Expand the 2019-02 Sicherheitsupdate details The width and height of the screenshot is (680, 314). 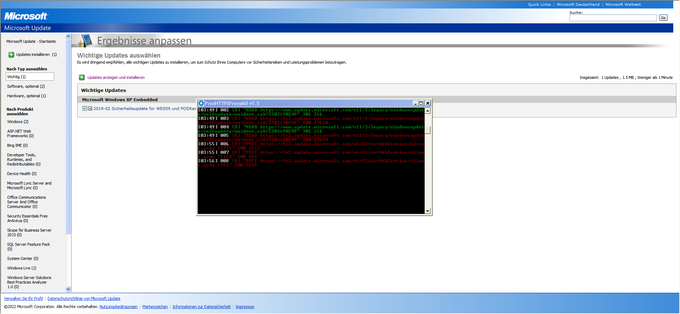click(x=90, y=109)
